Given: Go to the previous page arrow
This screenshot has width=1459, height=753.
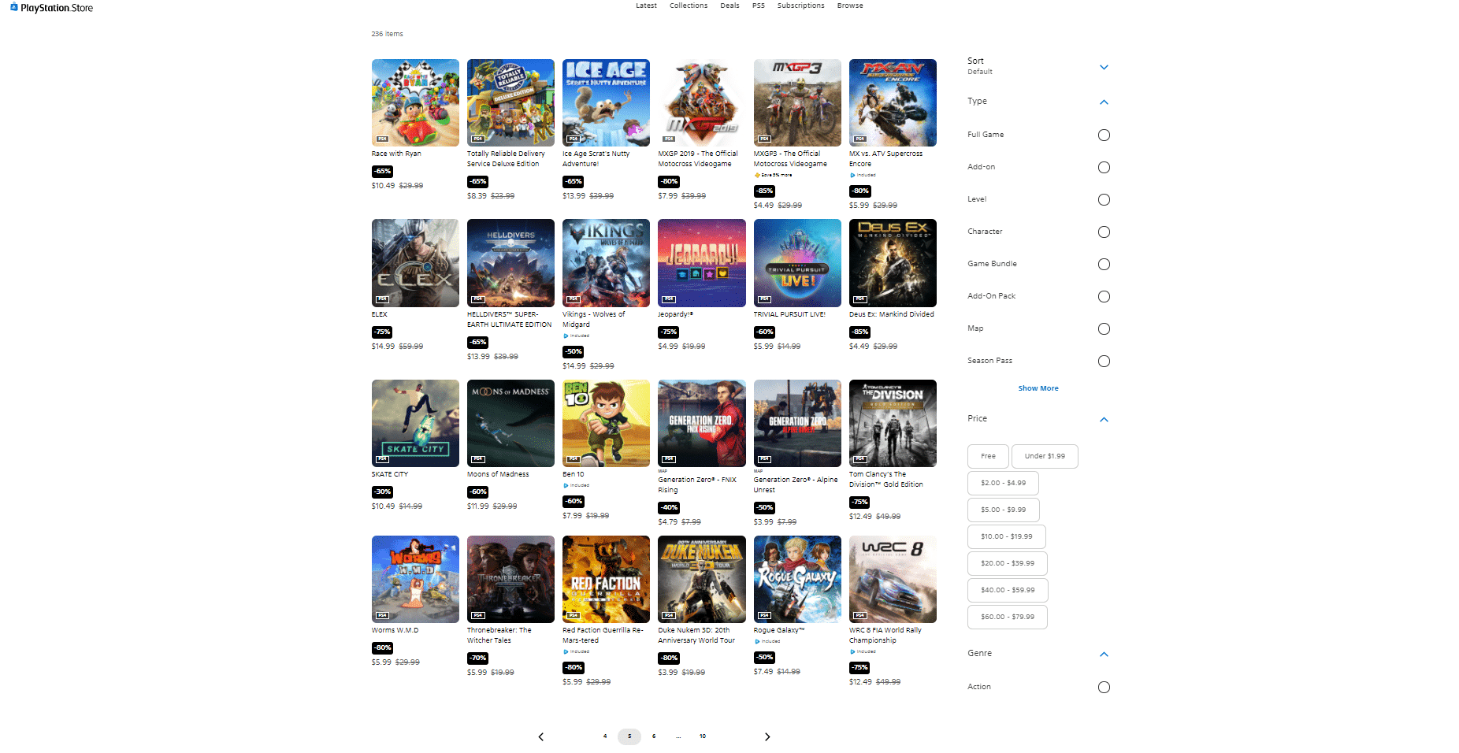Looking at the screenshot, I should (540, 736).
